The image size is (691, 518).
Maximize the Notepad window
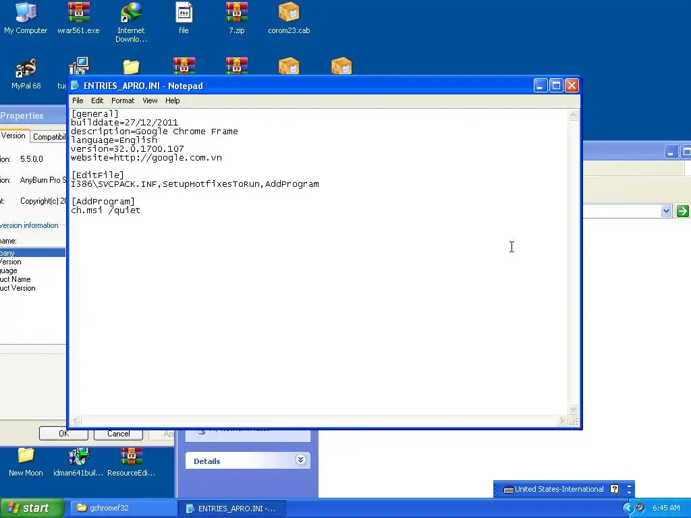[x=556, y=86]
